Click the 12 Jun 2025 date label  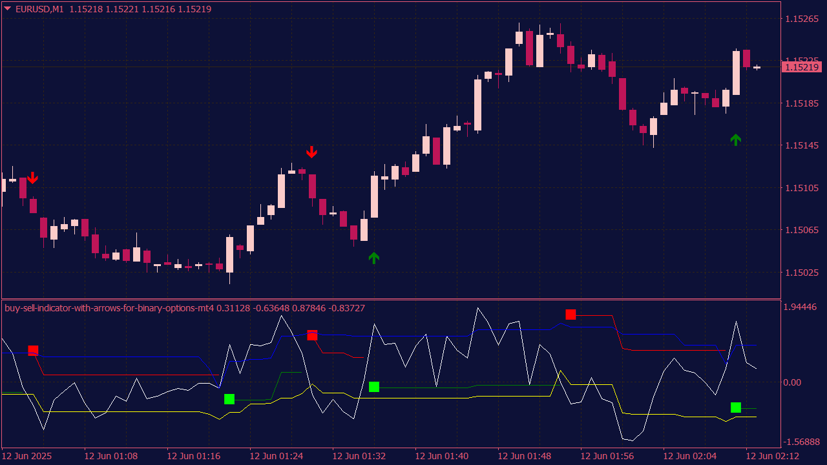click(x=28, y=456)
